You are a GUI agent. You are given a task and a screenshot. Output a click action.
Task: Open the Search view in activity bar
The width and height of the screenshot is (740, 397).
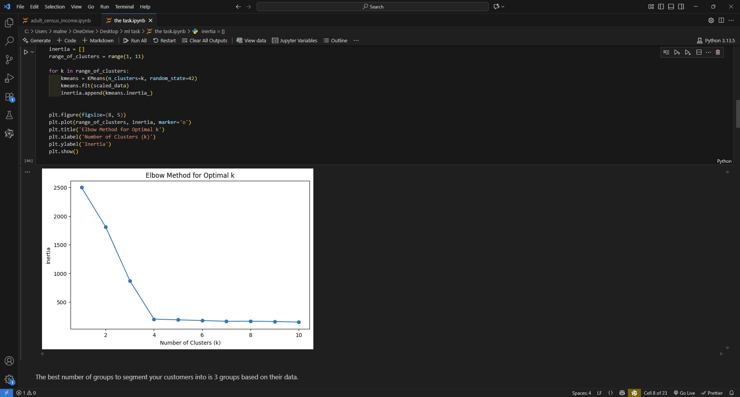[9, 41]
